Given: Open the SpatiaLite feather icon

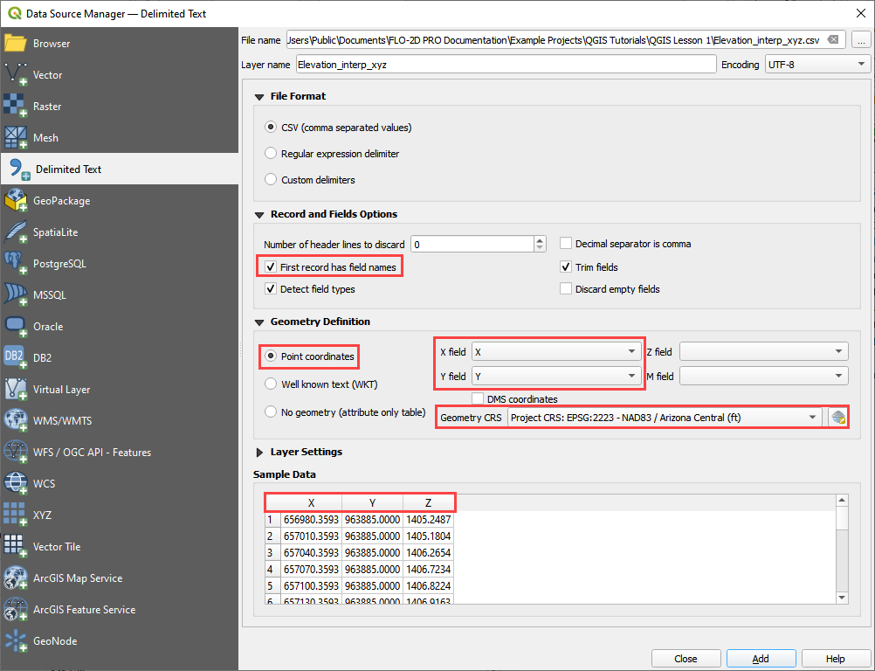Looking at the screenshot, I should (x=16, y=232).
